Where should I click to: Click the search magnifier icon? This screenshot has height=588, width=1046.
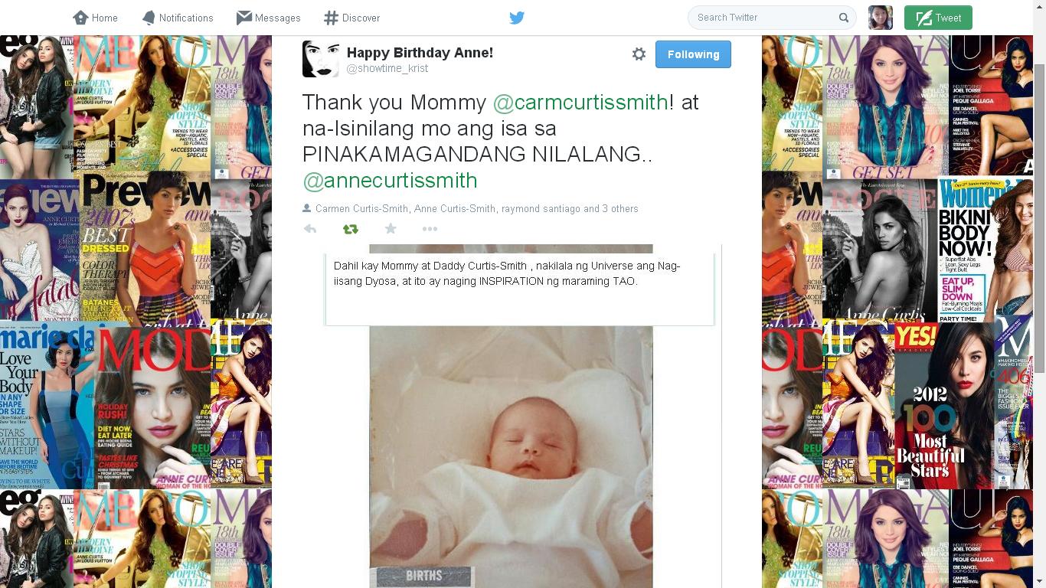[843, 18]
